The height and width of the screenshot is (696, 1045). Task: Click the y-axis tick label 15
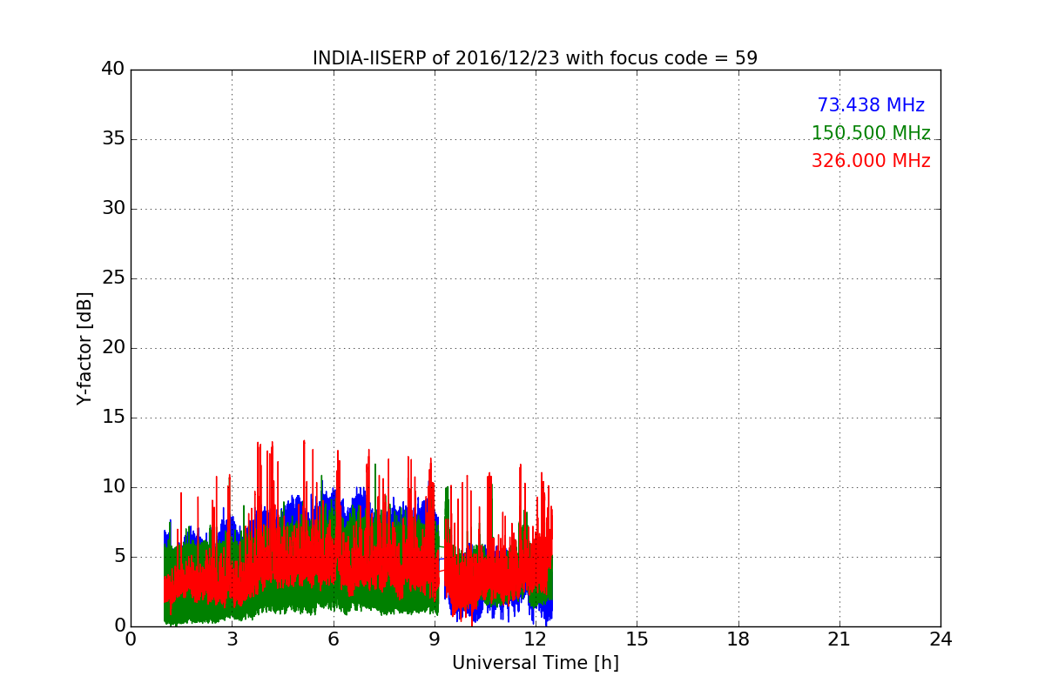click(x=113, y=418)
